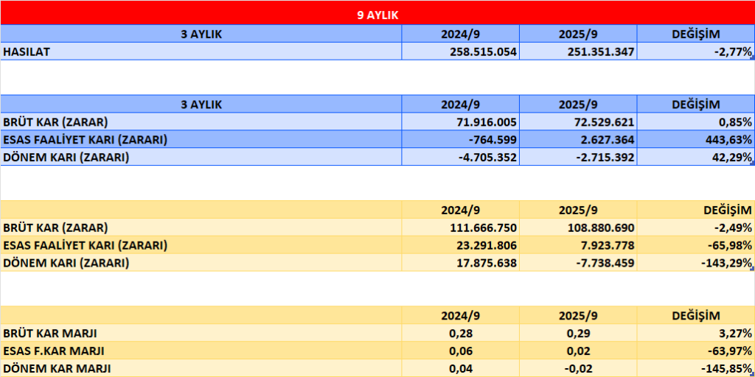Click the 2024/9 header above 111.666.750
The image size is (755, 377).
coord(460,210)
